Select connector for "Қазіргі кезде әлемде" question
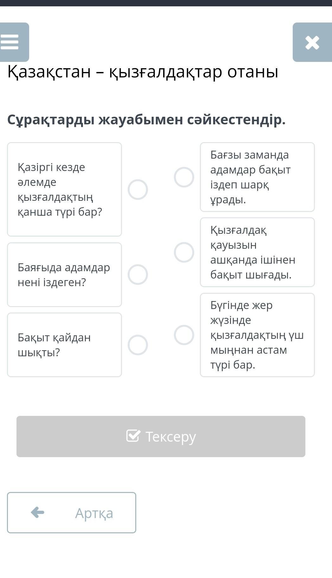 pyautogui.click(x=138, y=190)
